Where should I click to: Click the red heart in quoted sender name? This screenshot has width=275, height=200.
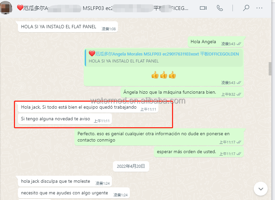92,53
